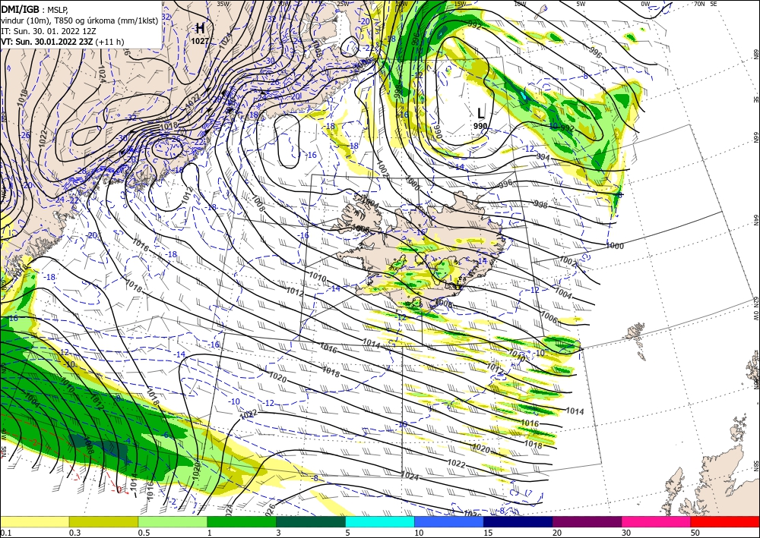Screen dimensions: 760x538
Task: Click the H high-pressure marker over Greenland
Action: (200, 28)
